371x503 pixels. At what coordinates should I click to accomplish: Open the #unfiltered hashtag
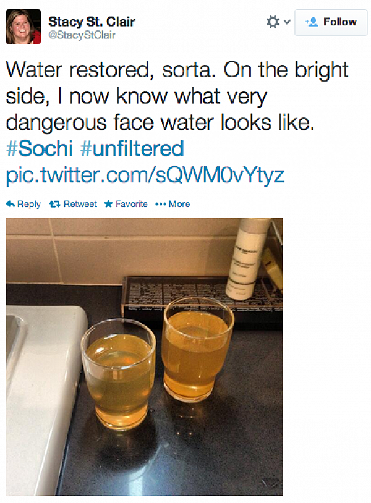132,148
